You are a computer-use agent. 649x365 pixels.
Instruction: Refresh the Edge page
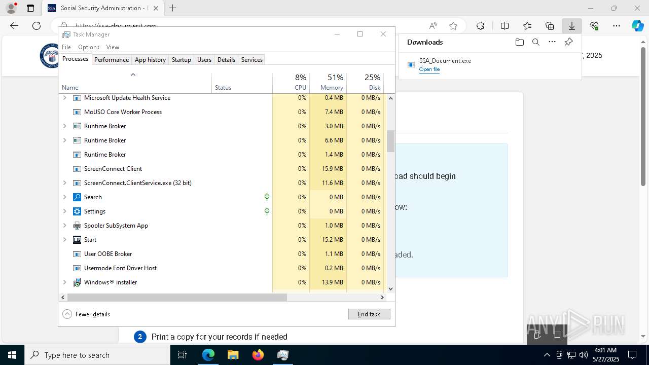coord(37,26)
